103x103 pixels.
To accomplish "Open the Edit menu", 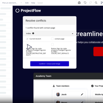I will (27, 3).
